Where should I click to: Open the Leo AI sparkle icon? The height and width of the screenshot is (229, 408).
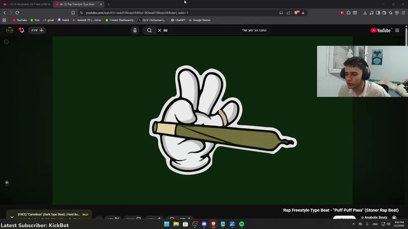point(390,13)
